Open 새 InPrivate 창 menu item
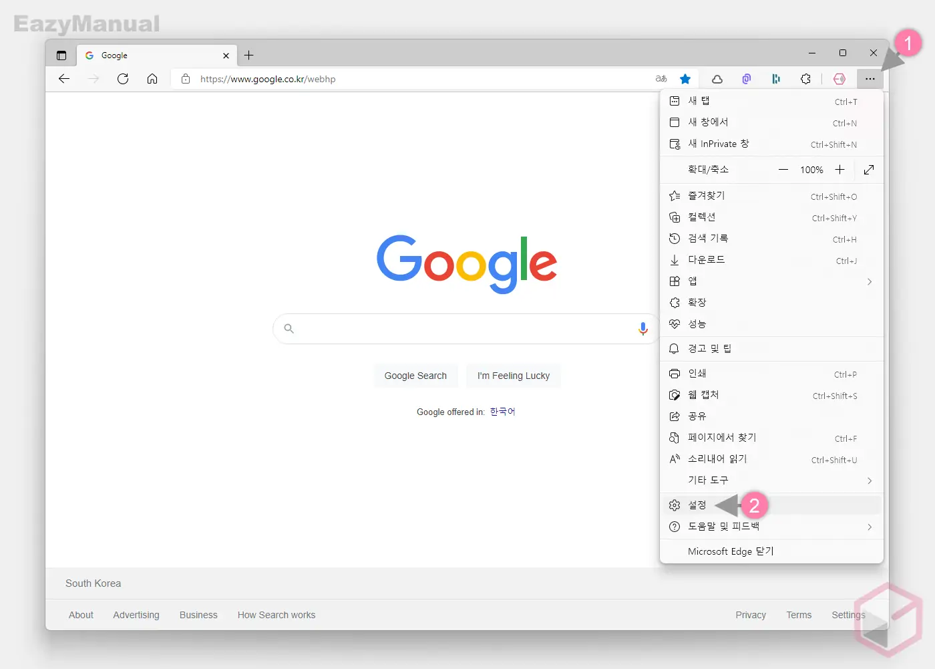This screenshot has width=935, height=669. pos(771,144)
